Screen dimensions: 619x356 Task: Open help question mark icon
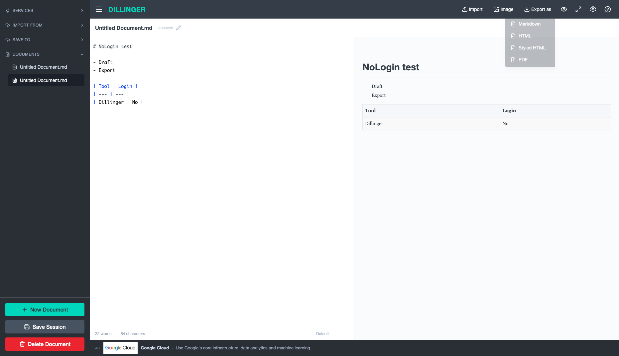tap(608, 9)
